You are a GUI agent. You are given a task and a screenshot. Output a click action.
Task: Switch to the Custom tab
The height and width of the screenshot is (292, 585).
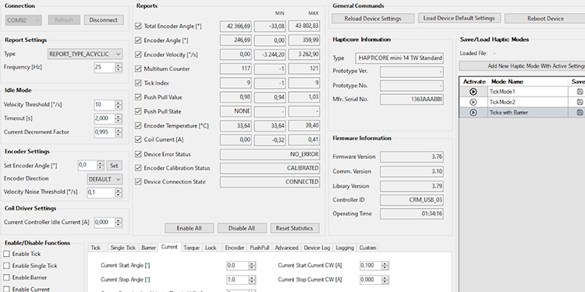pos(367,248)
